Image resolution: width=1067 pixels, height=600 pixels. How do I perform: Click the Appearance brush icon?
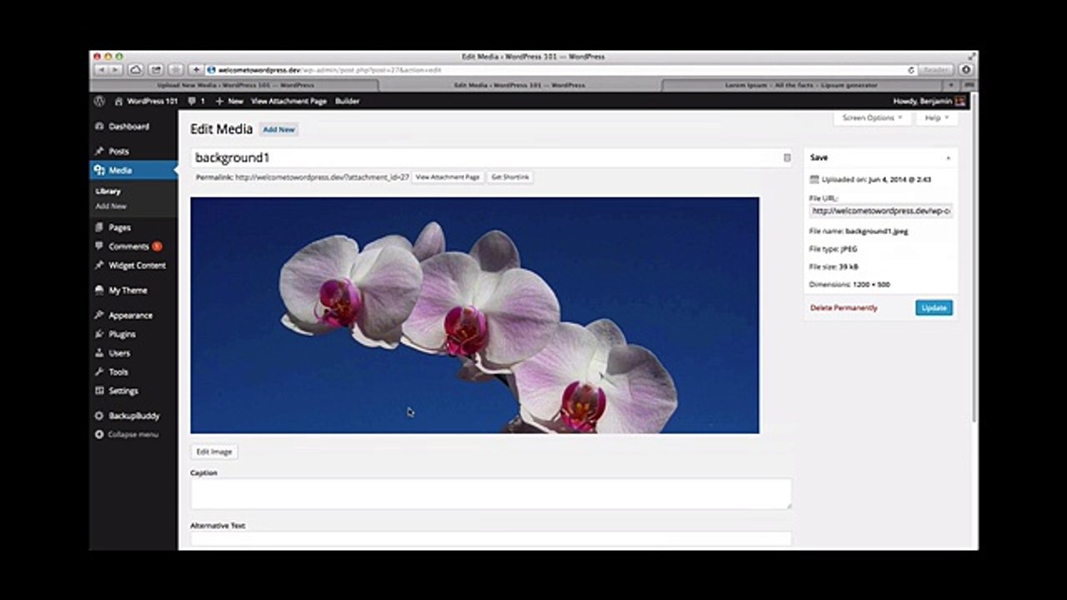pos(99,316)
